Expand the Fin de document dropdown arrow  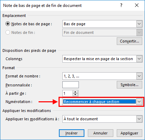click(x=139, y=32)
